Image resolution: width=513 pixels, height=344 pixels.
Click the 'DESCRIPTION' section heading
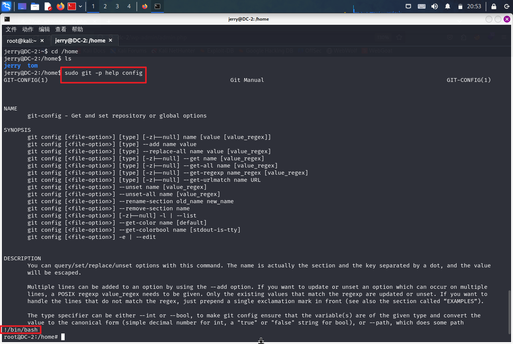tap(23, 258)
